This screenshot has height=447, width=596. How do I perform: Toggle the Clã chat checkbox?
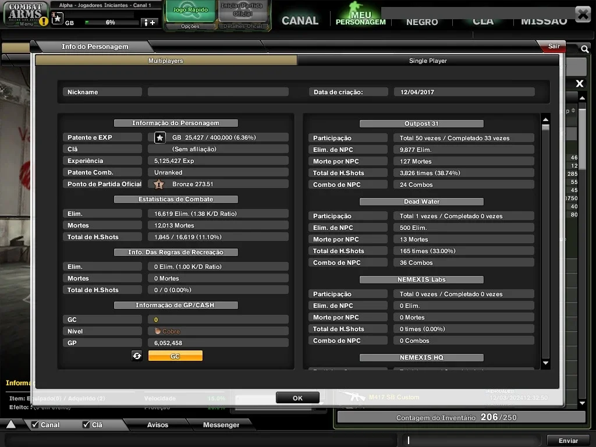86,424
